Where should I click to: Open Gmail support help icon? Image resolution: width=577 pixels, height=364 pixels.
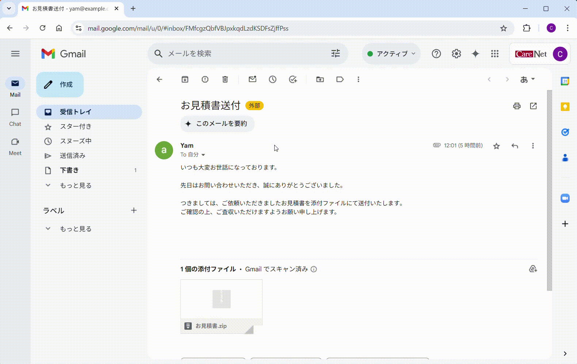pyautogui.click(x=436, y=54)
